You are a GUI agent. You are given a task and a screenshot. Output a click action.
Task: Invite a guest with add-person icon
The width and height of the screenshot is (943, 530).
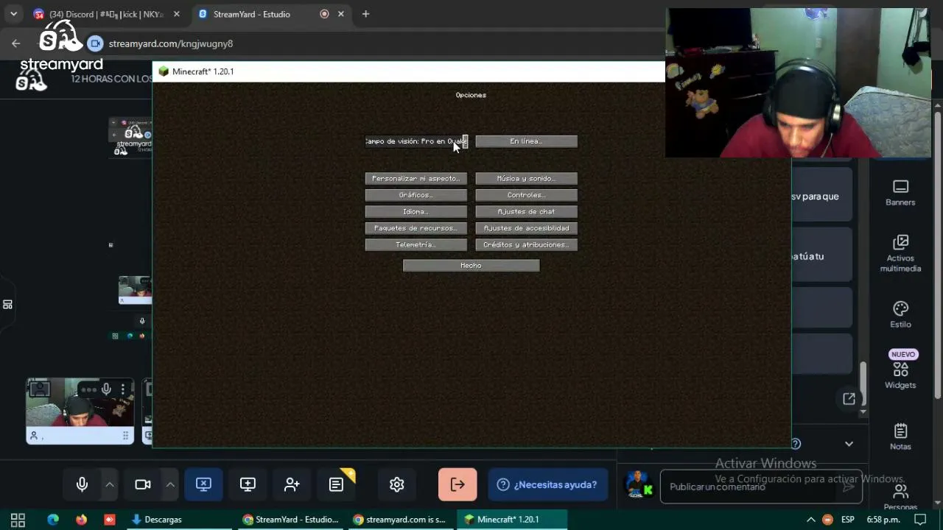pos(292,484)
